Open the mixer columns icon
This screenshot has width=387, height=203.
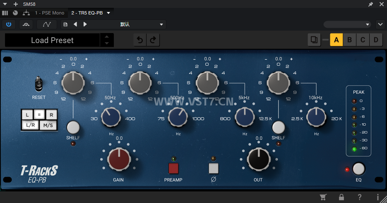[5, 13]
